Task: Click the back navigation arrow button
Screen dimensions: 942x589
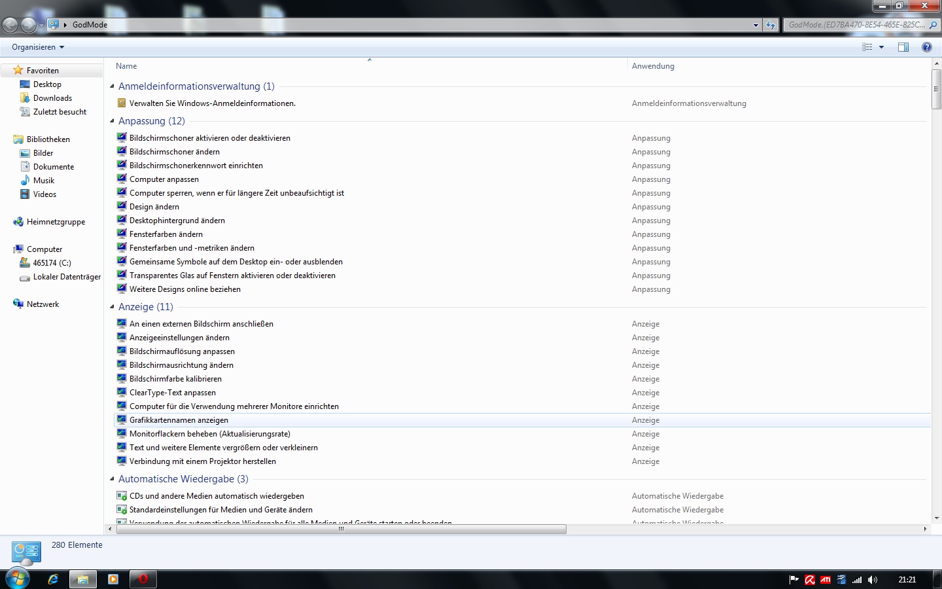Action: [10, 25]
